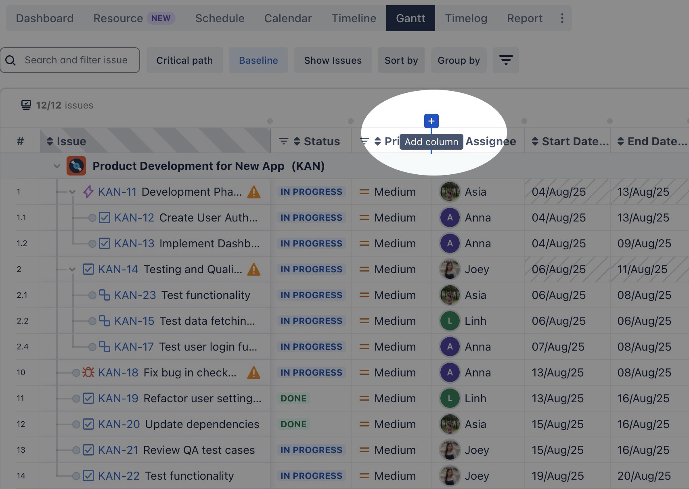Collapse the KAN-11 Development Phase row
Image resolution: width=689 pixels, height=489 pixels.
(x=72, y=192)
